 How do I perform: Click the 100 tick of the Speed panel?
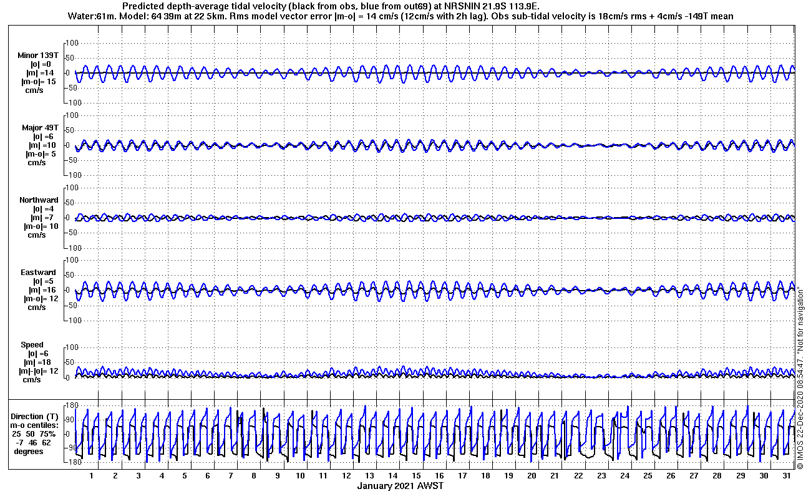[72, 347]
